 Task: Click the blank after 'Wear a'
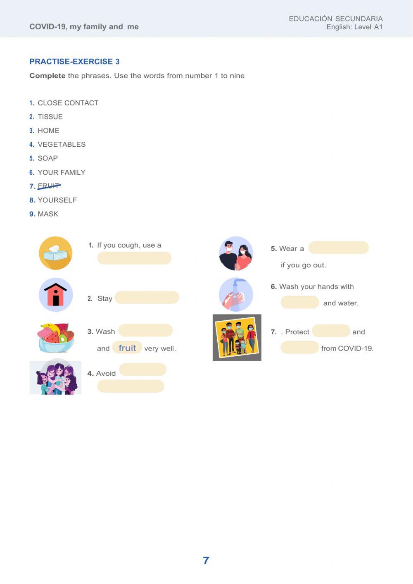338,248
